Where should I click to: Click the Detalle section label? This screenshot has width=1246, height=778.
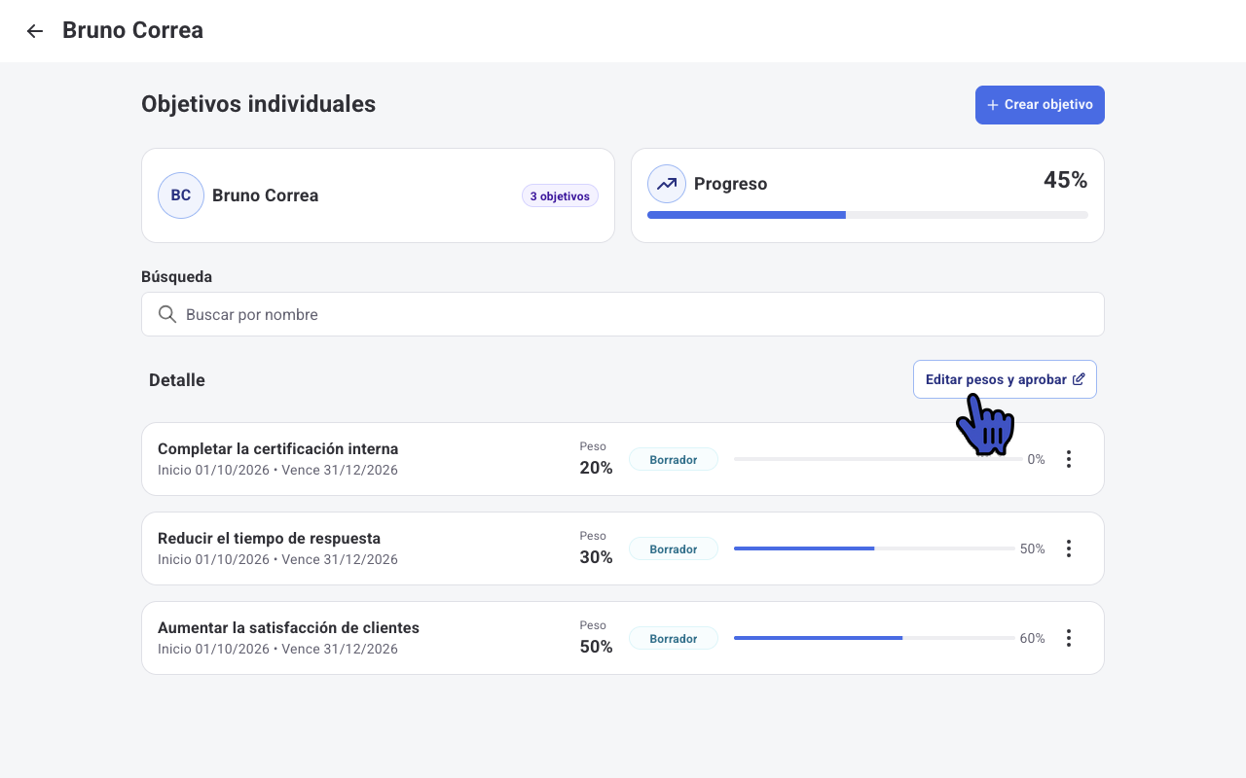pos(177,380)
